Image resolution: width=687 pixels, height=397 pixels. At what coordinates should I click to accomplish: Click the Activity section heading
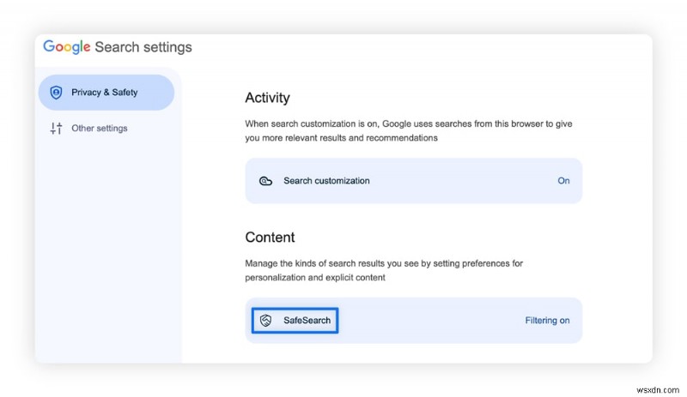tap(267, 98)
